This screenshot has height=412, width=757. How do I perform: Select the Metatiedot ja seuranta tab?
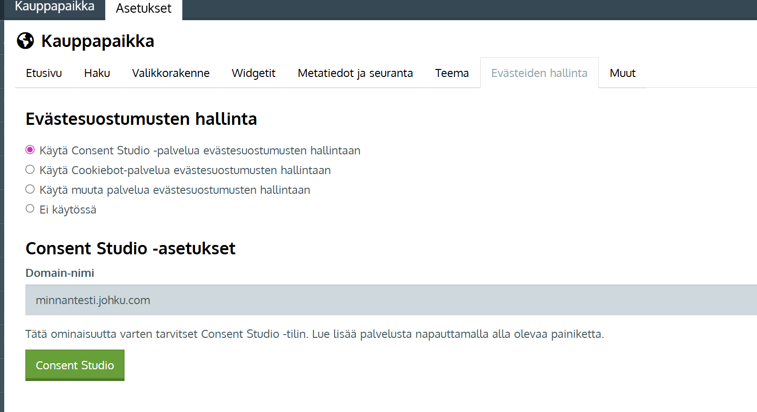click(x=355, y=73)
